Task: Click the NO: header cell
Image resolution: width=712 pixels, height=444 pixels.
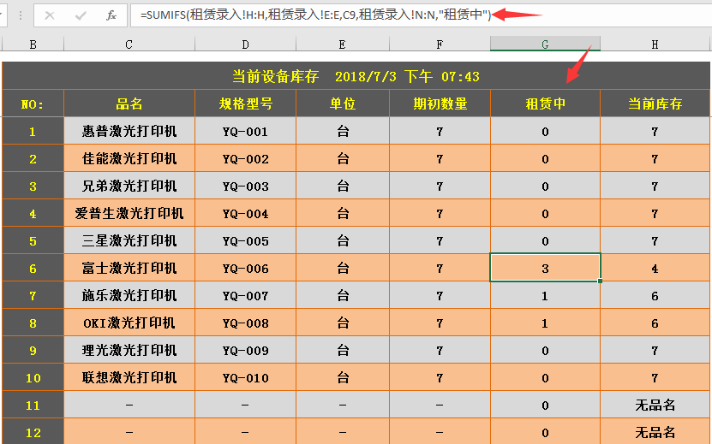Action: [x=33, y=104]
